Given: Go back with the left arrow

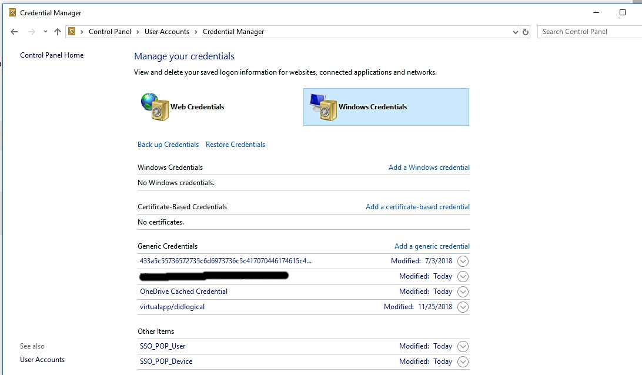Looking at the screenshot, I should click(x=14, y=32).
